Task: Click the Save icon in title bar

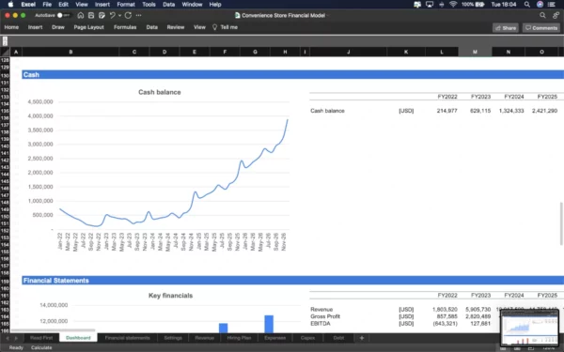Action: [91, 15]
